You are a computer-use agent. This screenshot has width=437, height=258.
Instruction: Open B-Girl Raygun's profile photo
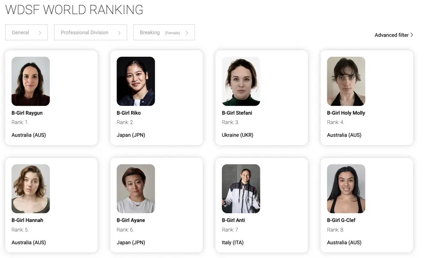[30, 81]
